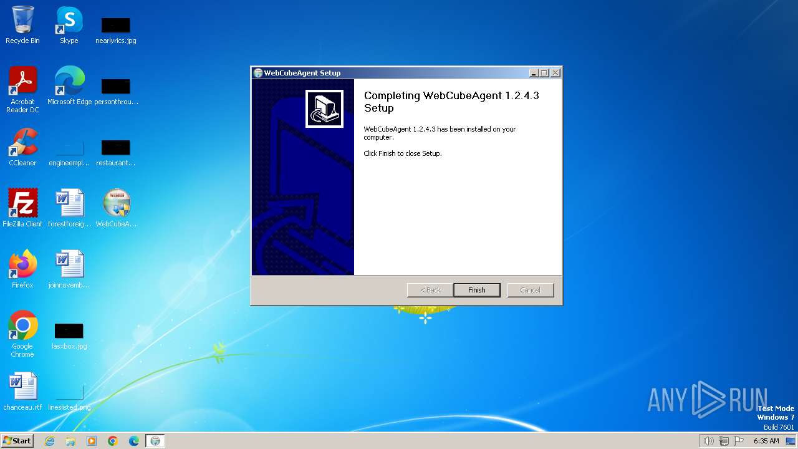This screenshot has width=798, height=449.
Task: Click the 6:35 AM clock
Action: pos(766,441)
